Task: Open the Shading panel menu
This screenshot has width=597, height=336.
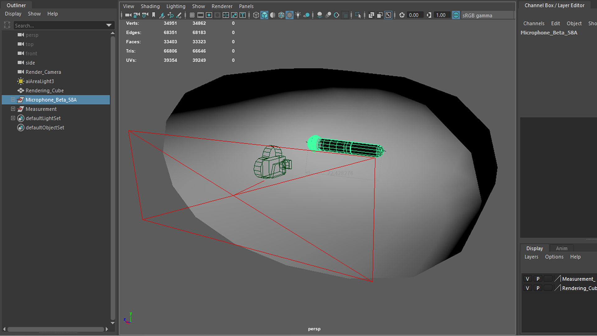Action: click(x=150, y=6)
